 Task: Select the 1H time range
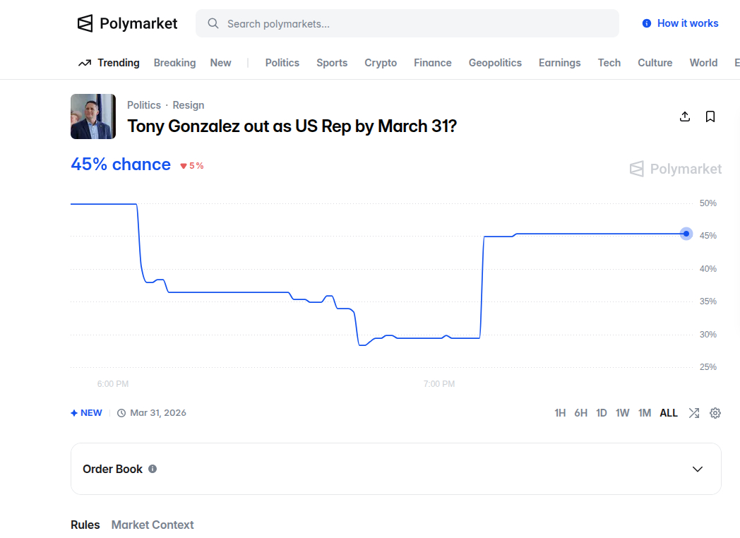coord(560,413)
